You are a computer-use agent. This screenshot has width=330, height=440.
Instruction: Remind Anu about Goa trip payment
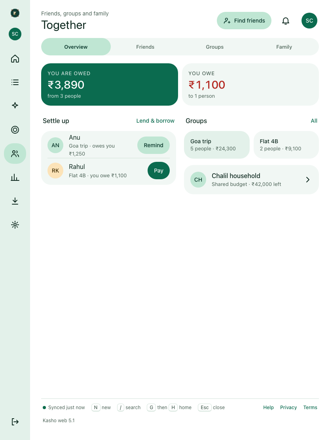click(154, 145)
